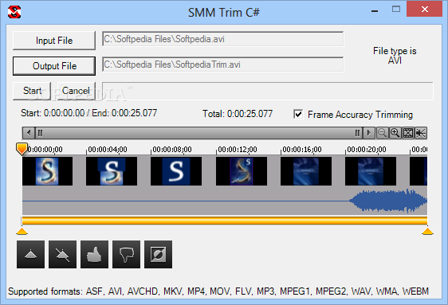448x305 pixels.
Task: Click the 00:00:12;00 timecode on ruler
Action: click(x=237, y=150)
